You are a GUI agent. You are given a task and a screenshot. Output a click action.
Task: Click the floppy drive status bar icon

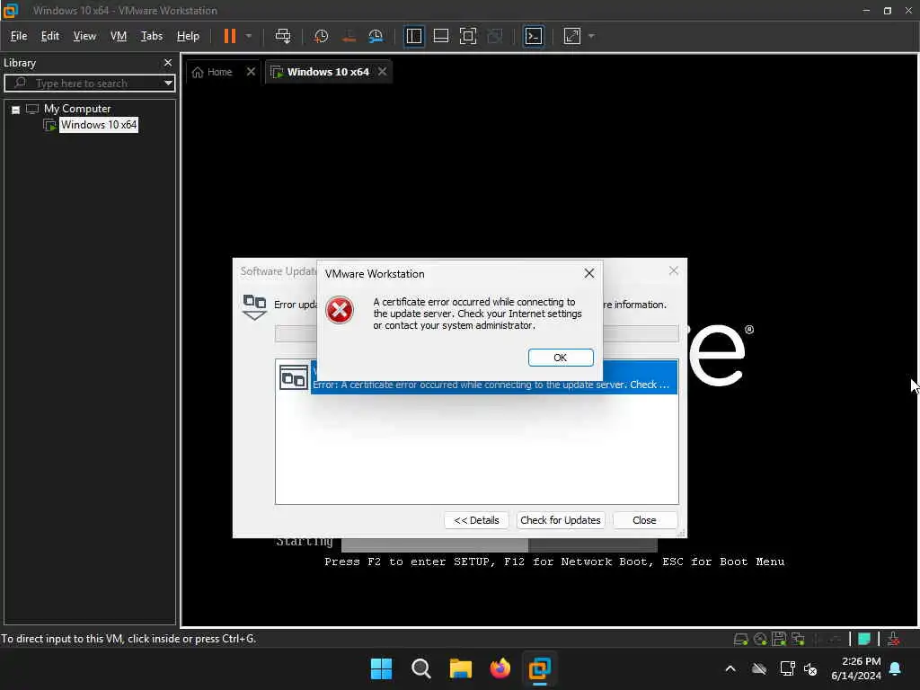click(x=779, y=639)
